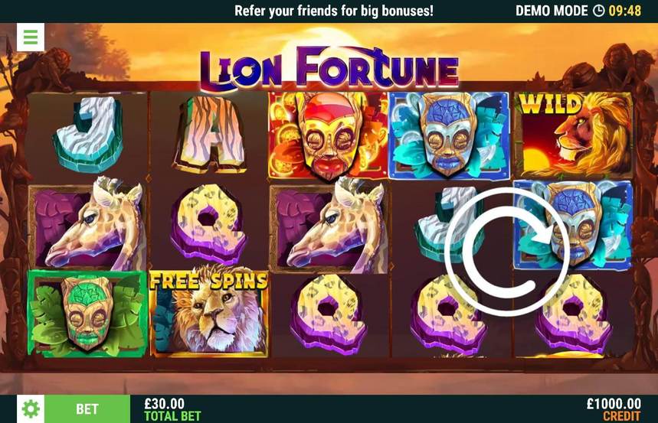Screen dimensions: 658x423
Task: Click the circular spin button
Action: click(507, 252)
